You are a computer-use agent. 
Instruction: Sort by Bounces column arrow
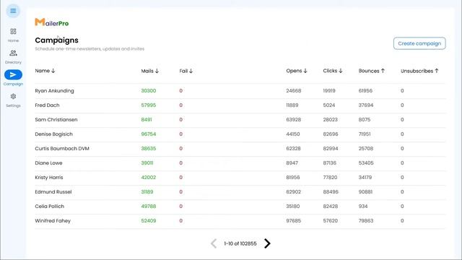[383, 71]
